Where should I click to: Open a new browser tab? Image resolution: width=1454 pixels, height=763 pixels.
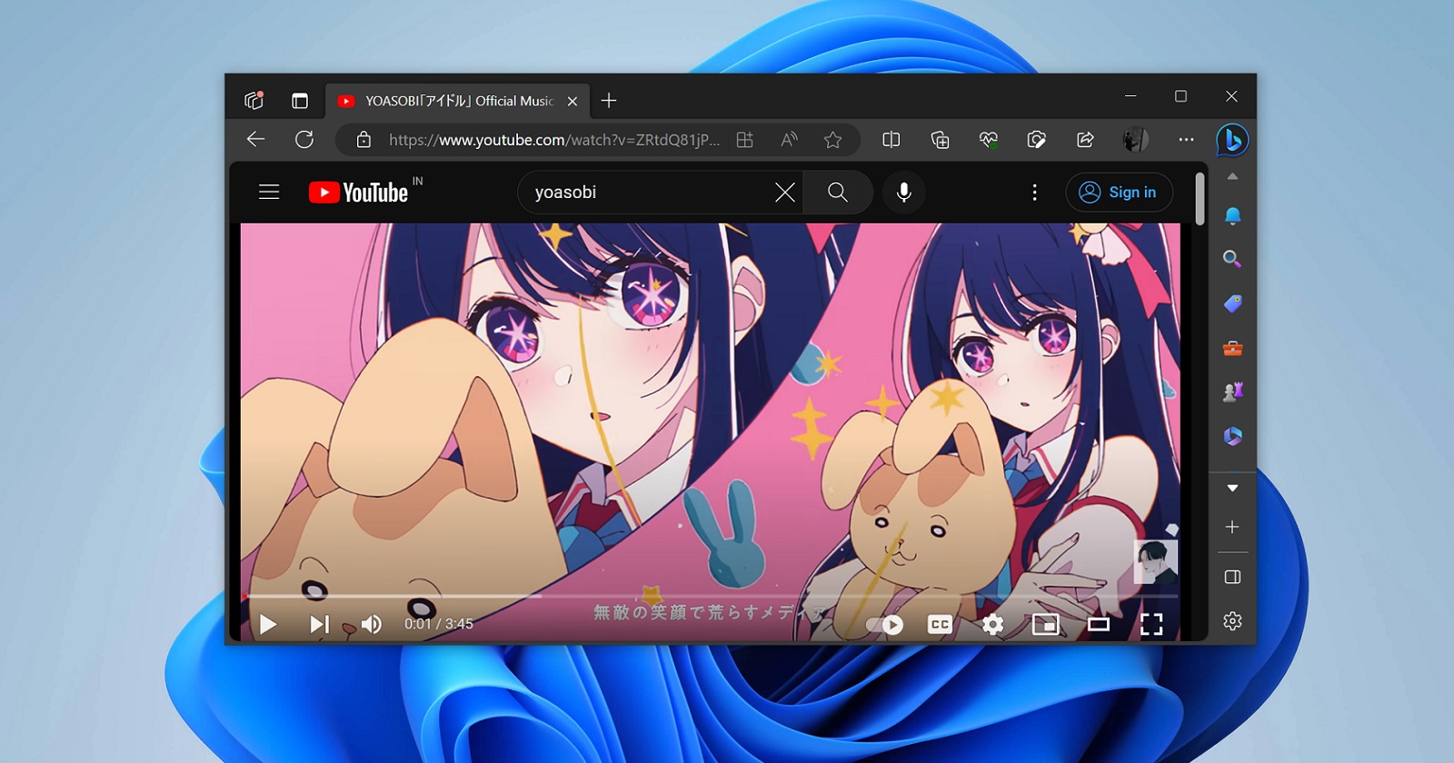[609, 101]
